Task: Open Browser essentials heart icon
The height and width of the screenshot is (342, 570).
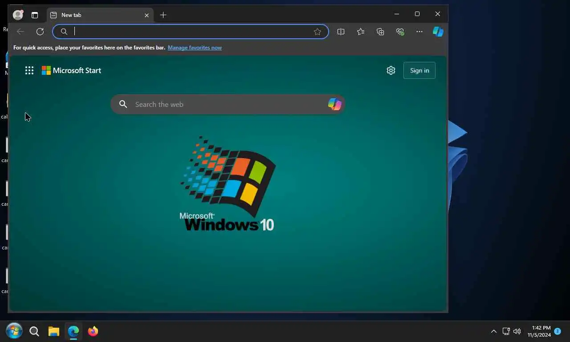Action: tap(400, 32)
